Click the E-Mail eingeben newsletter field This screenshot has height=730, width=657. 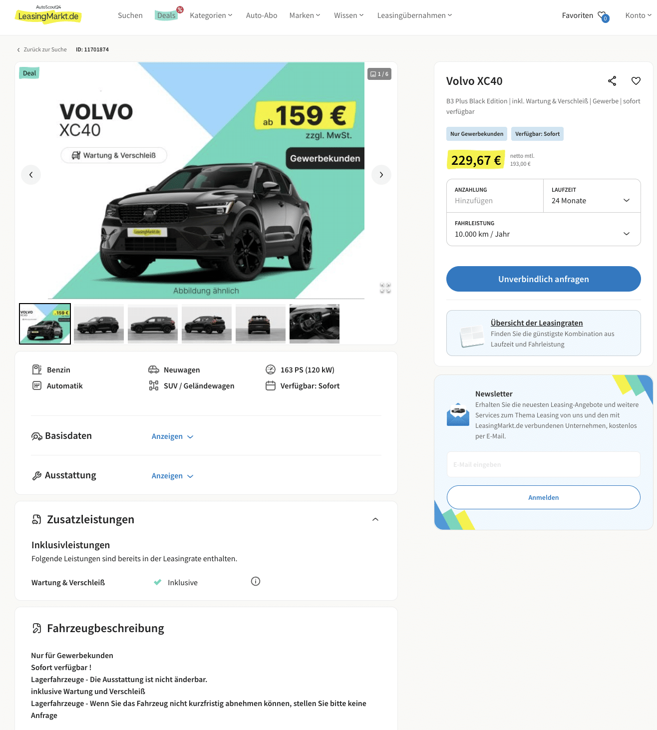[x=544, y=464]
